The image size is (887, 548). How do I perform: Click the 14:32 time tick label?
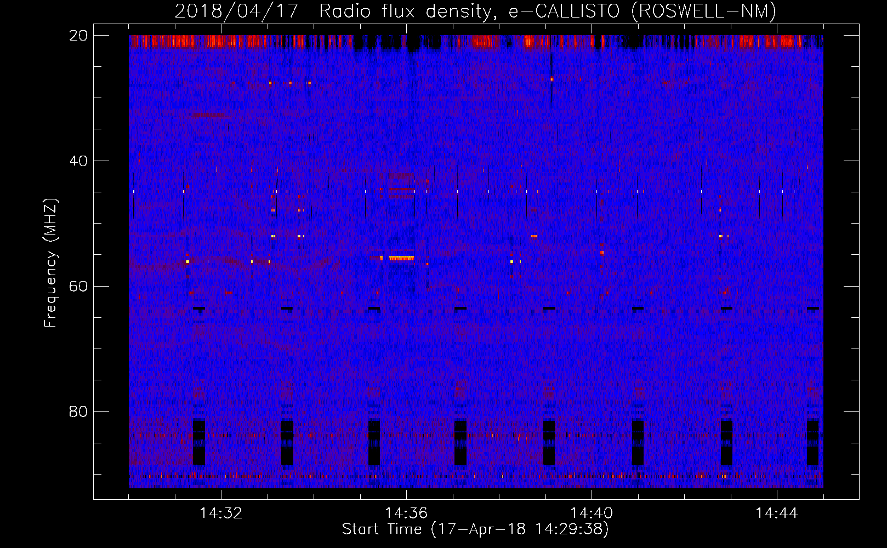[221, 513]
